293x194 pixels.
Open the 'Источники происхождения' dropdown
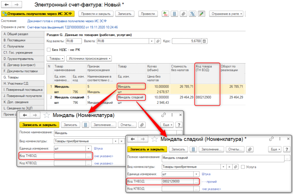coord(89,58)
